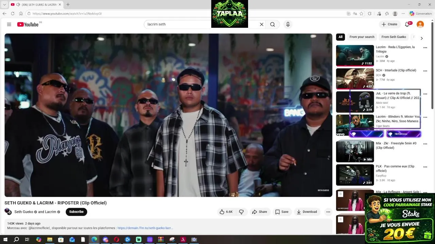
Task: Open options for Lacrim Blinders video
Action: pyautogui.click(x=425, y=117)
